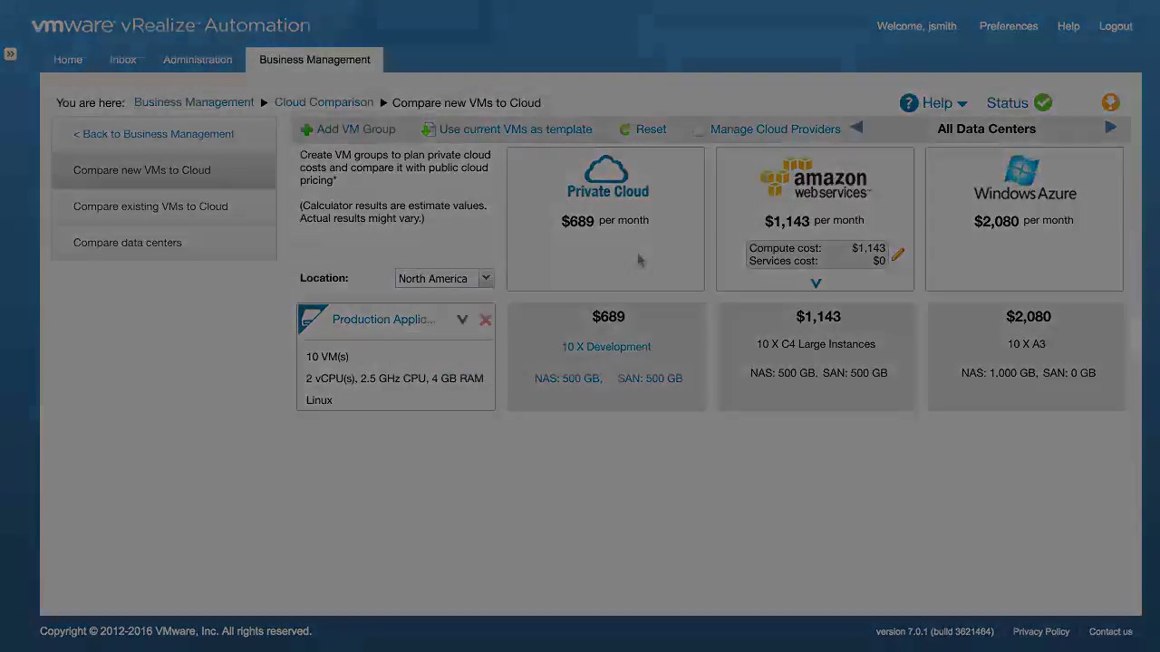The height and width of the screenshot is (652, 1160).
Task: Edit Amazon cost with the pencil icon
Action: [x=897, y=254]
